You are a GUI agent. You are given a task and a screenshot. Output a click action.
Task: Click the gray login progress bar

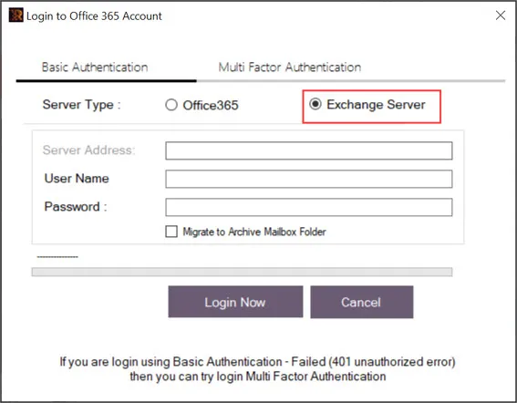pos(242,272)
